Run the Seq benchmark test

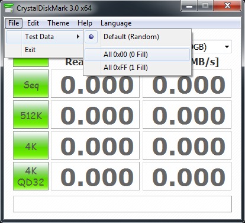point(31,84)
